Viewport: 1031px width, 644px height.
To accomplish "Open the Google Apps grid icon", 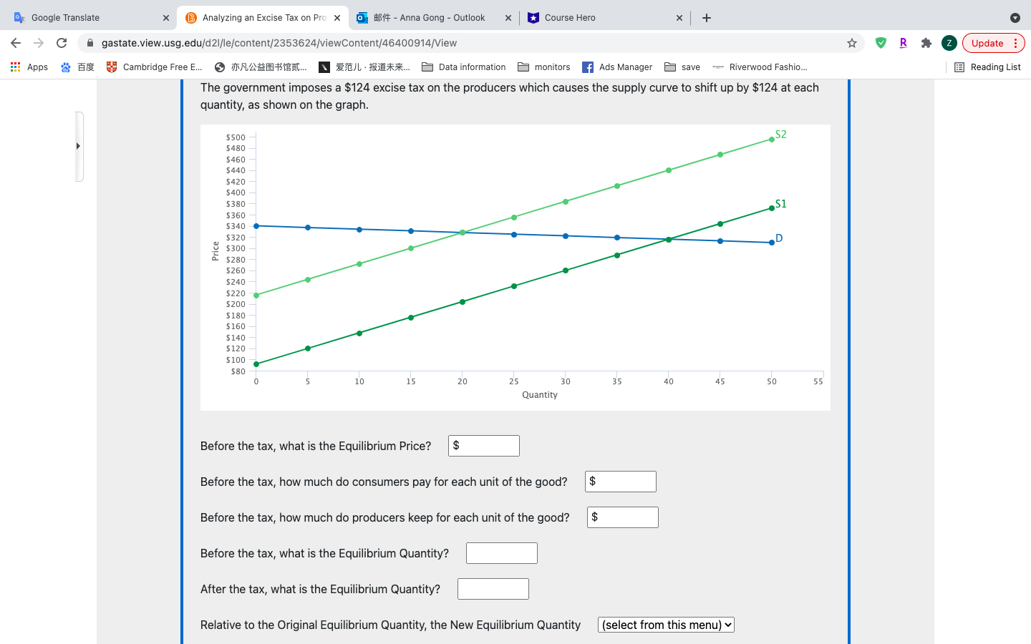I will click(15, 67).
